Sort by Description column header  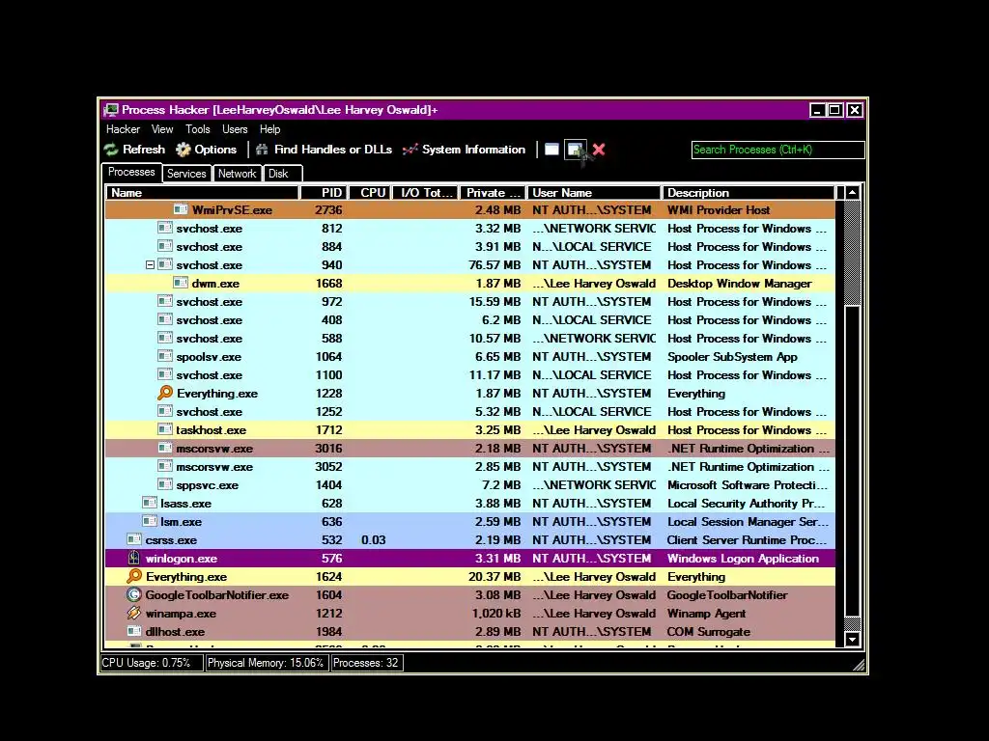click(749, 193)
